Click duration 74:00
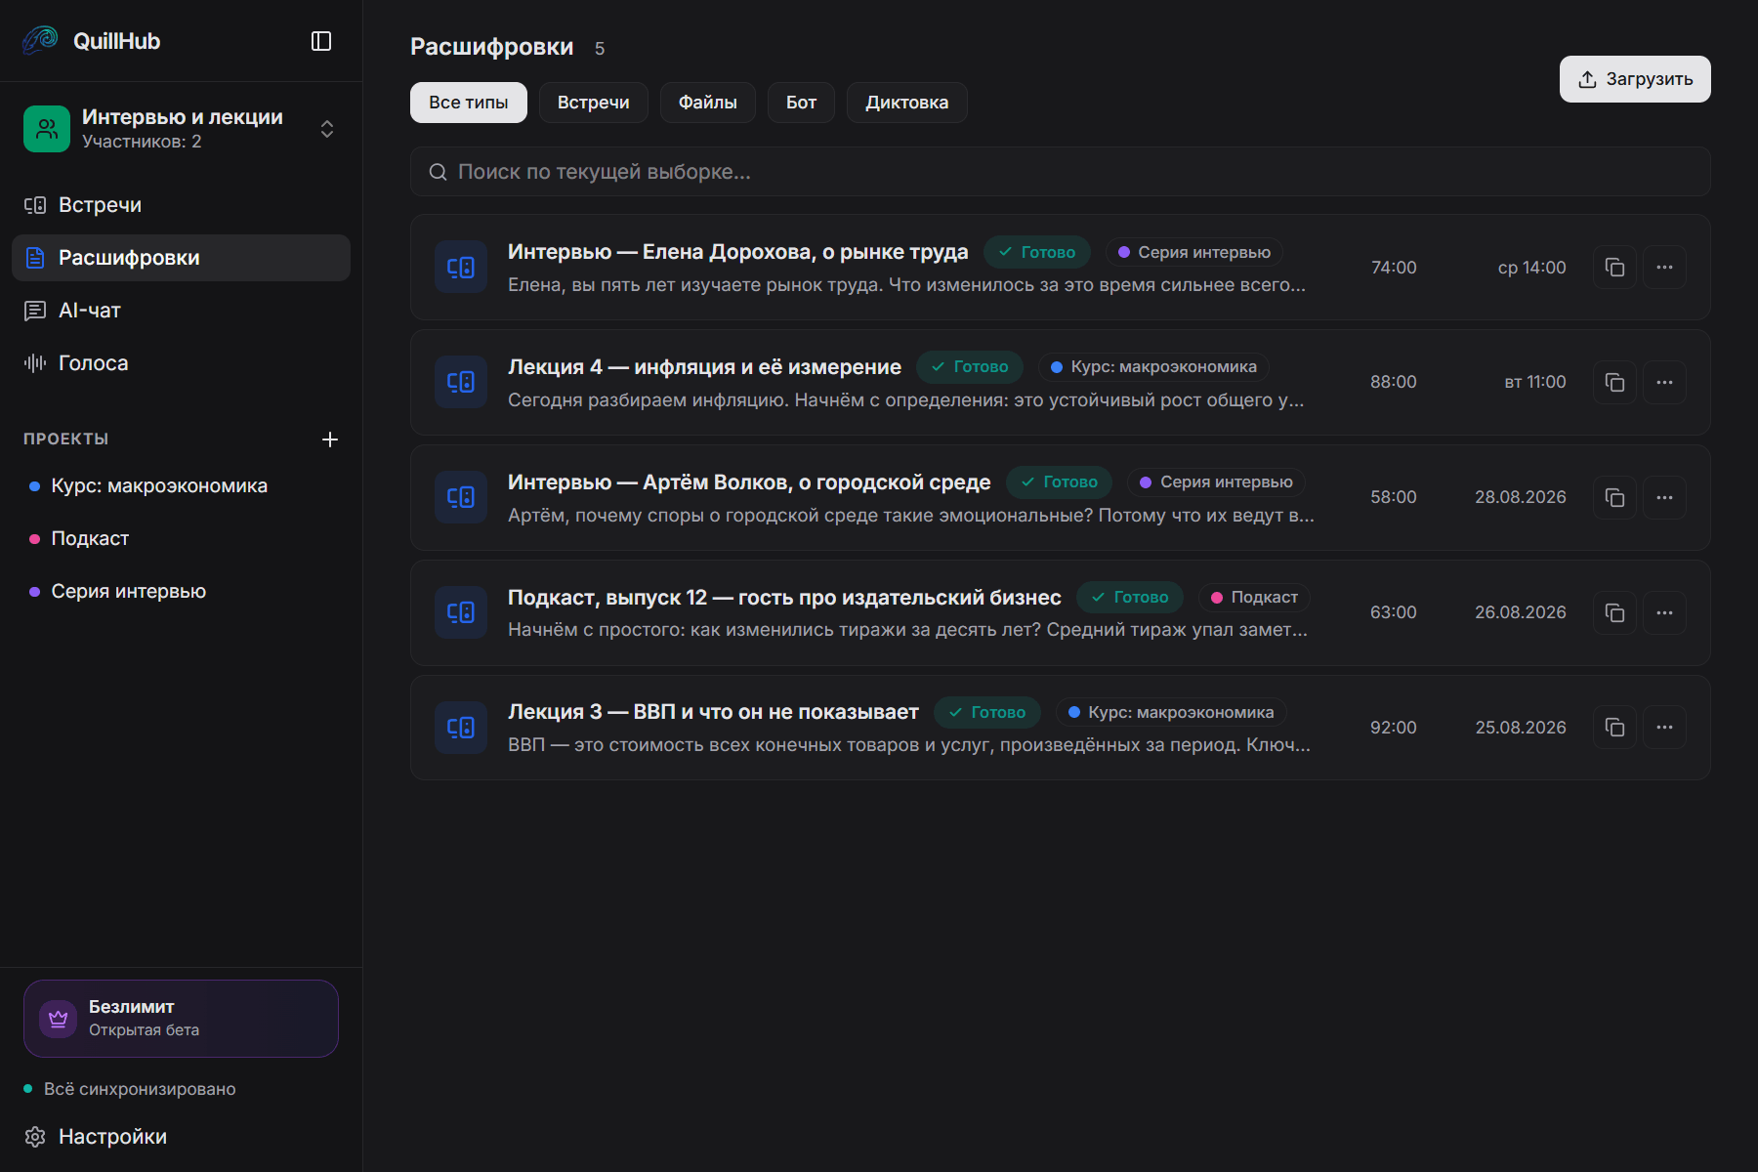The width and height of the screenshot is (1758, 1172). (x=1394, y=268)
